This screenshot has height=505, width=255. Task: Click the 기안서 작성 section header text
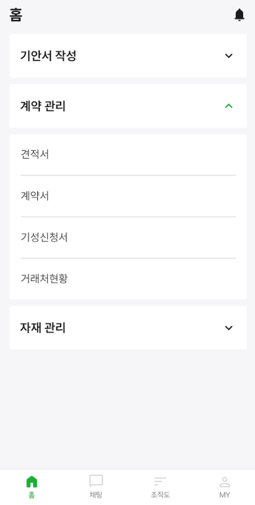[48, 56]
